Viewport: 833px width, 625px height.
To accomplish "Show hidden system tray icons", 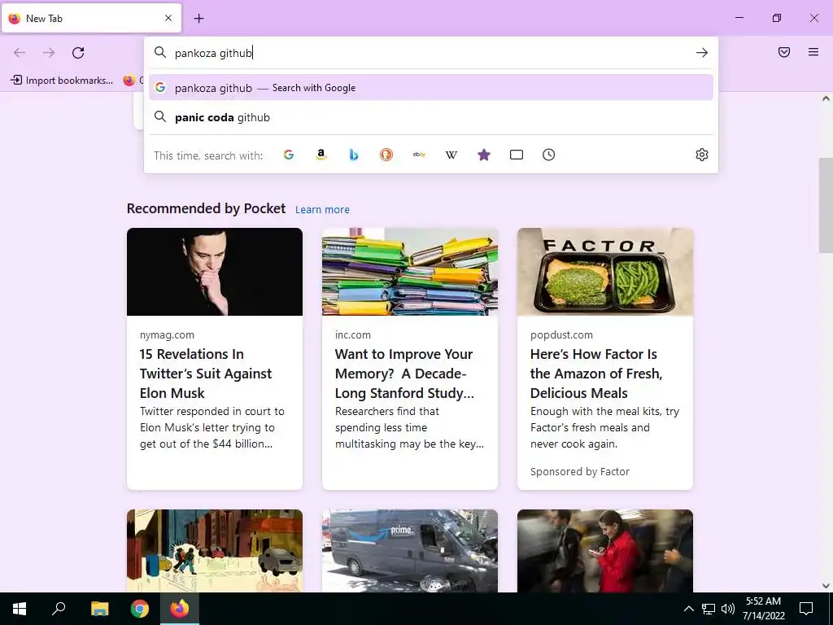I will [688, 609].
